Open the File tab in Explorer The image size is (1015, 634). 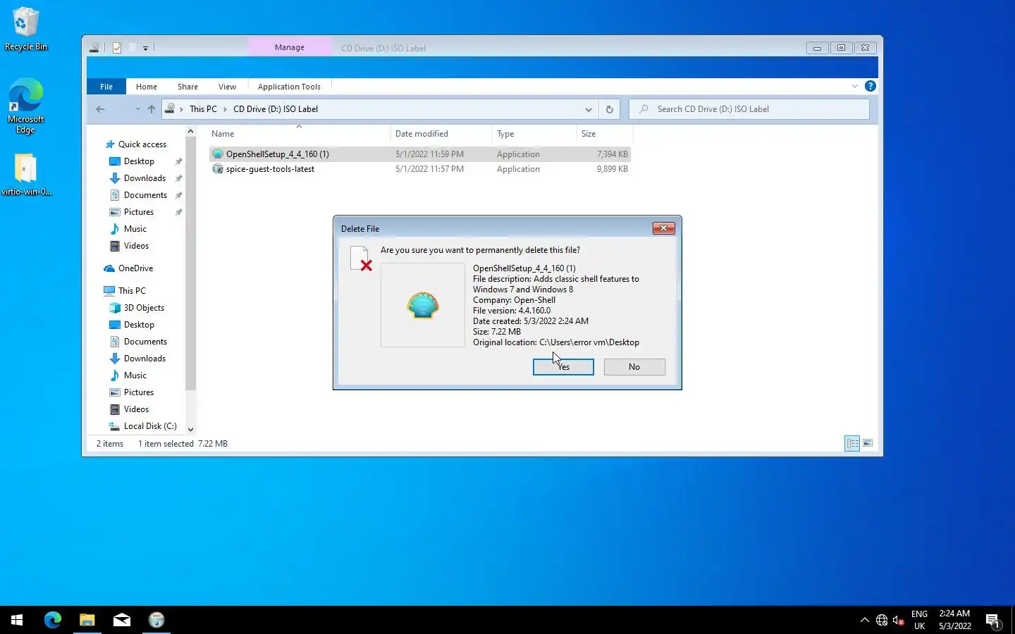[x=106, y=87]
